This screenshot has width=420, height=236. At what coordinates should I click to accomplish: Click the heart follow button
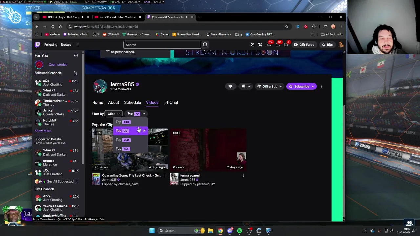pos(230,86)
